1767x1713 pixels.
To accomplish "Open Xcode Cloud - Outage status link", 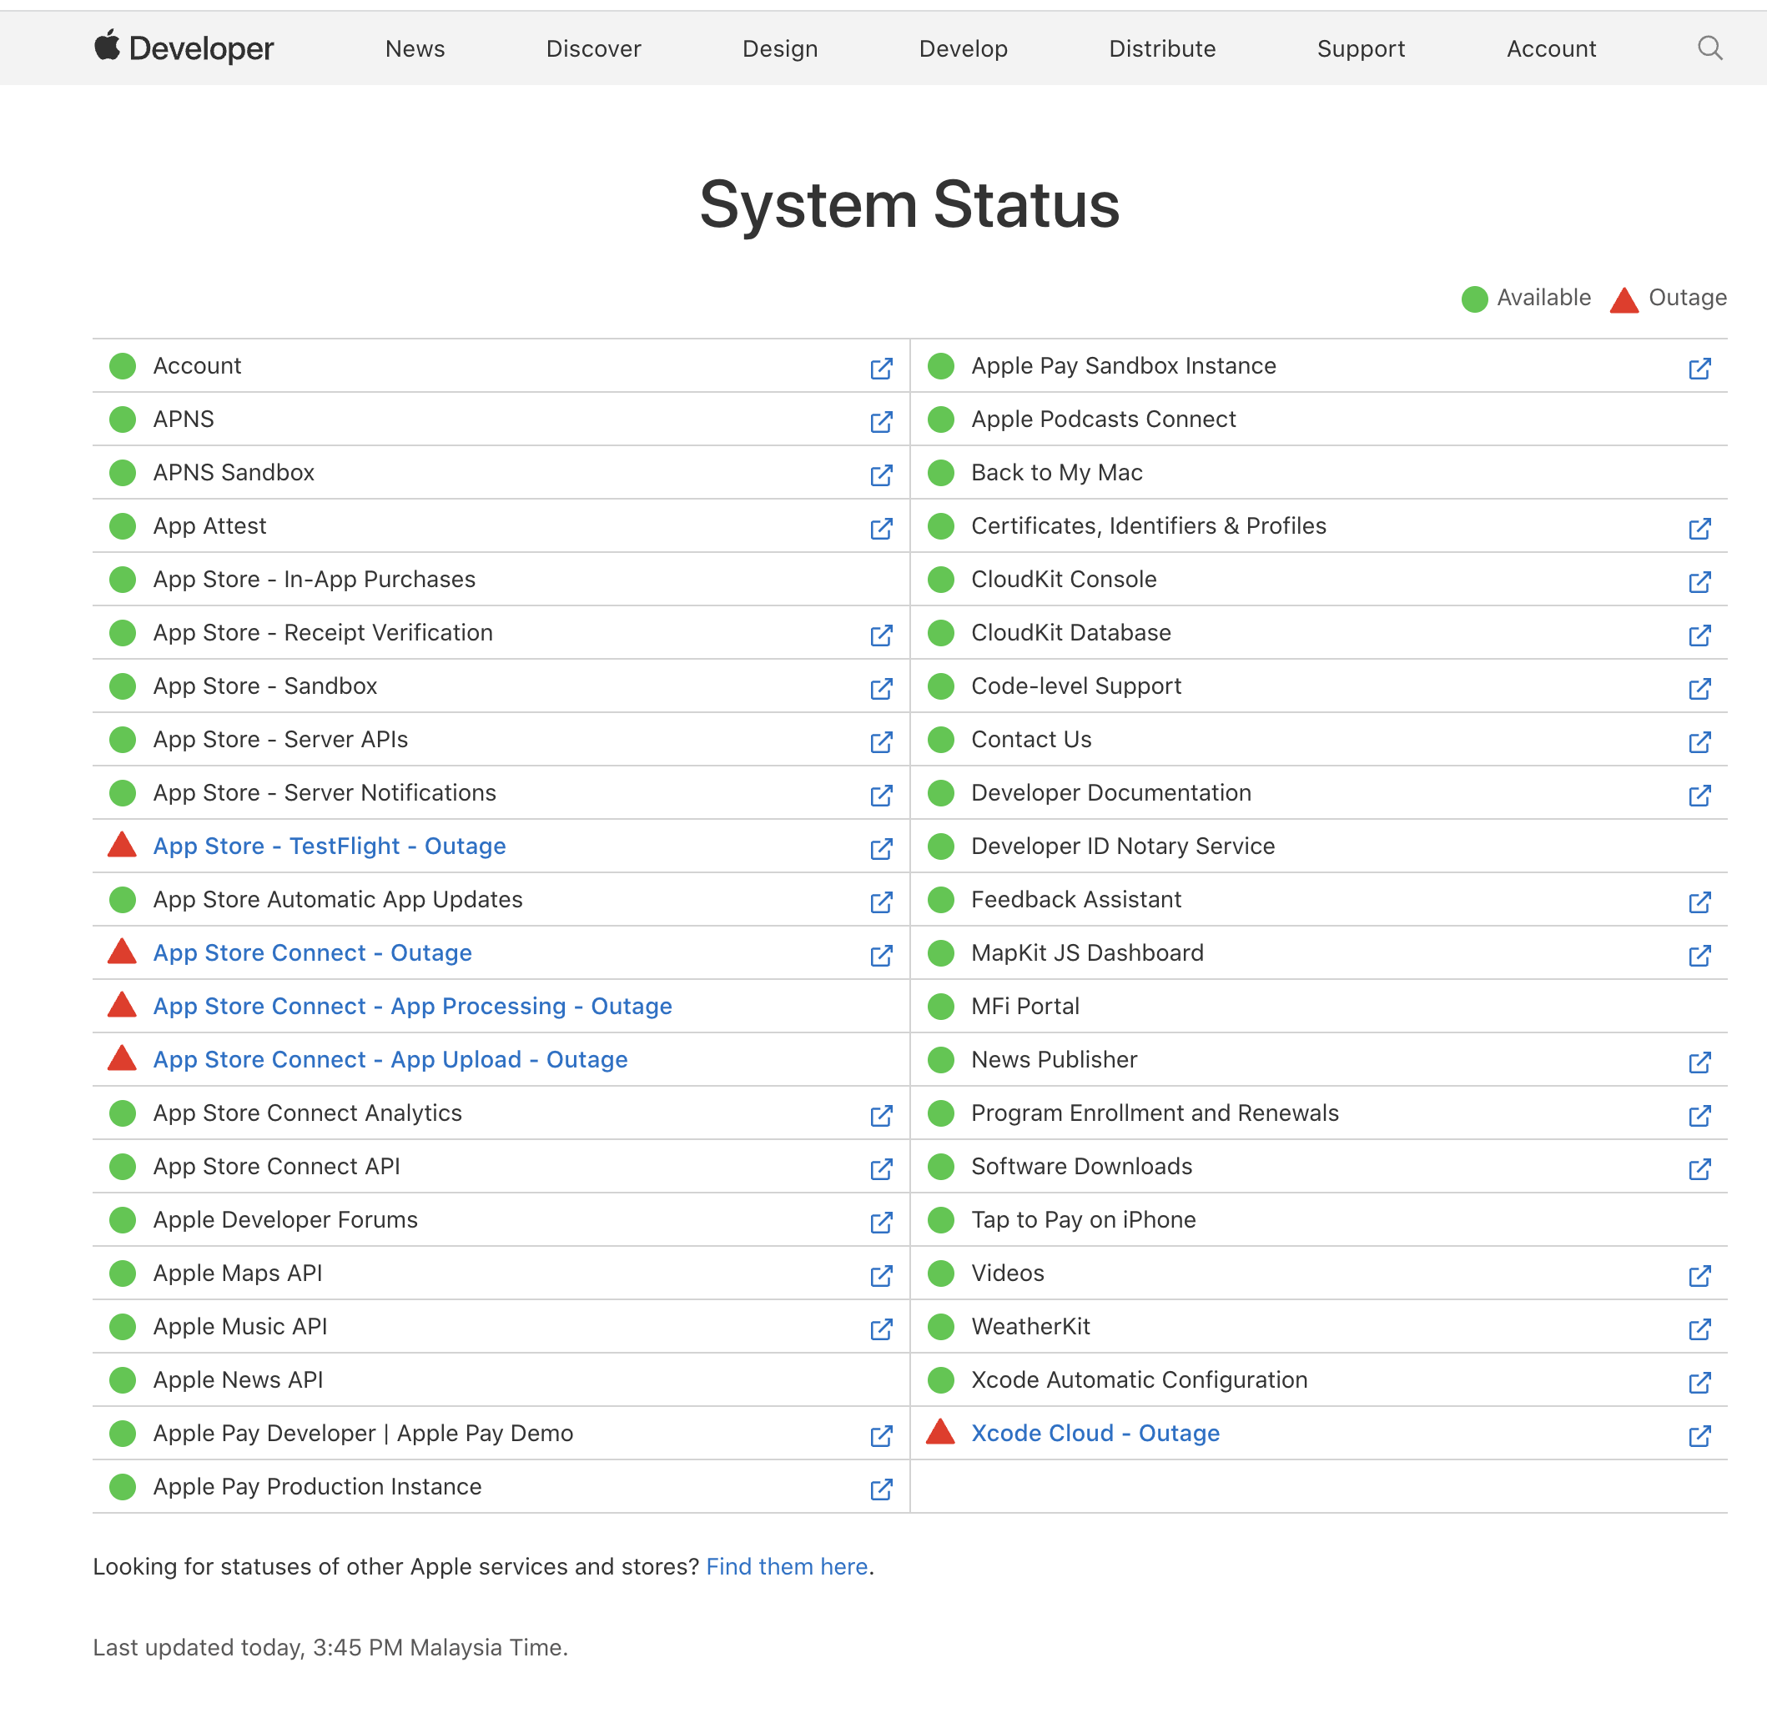I will [x=1095, y=1433].
